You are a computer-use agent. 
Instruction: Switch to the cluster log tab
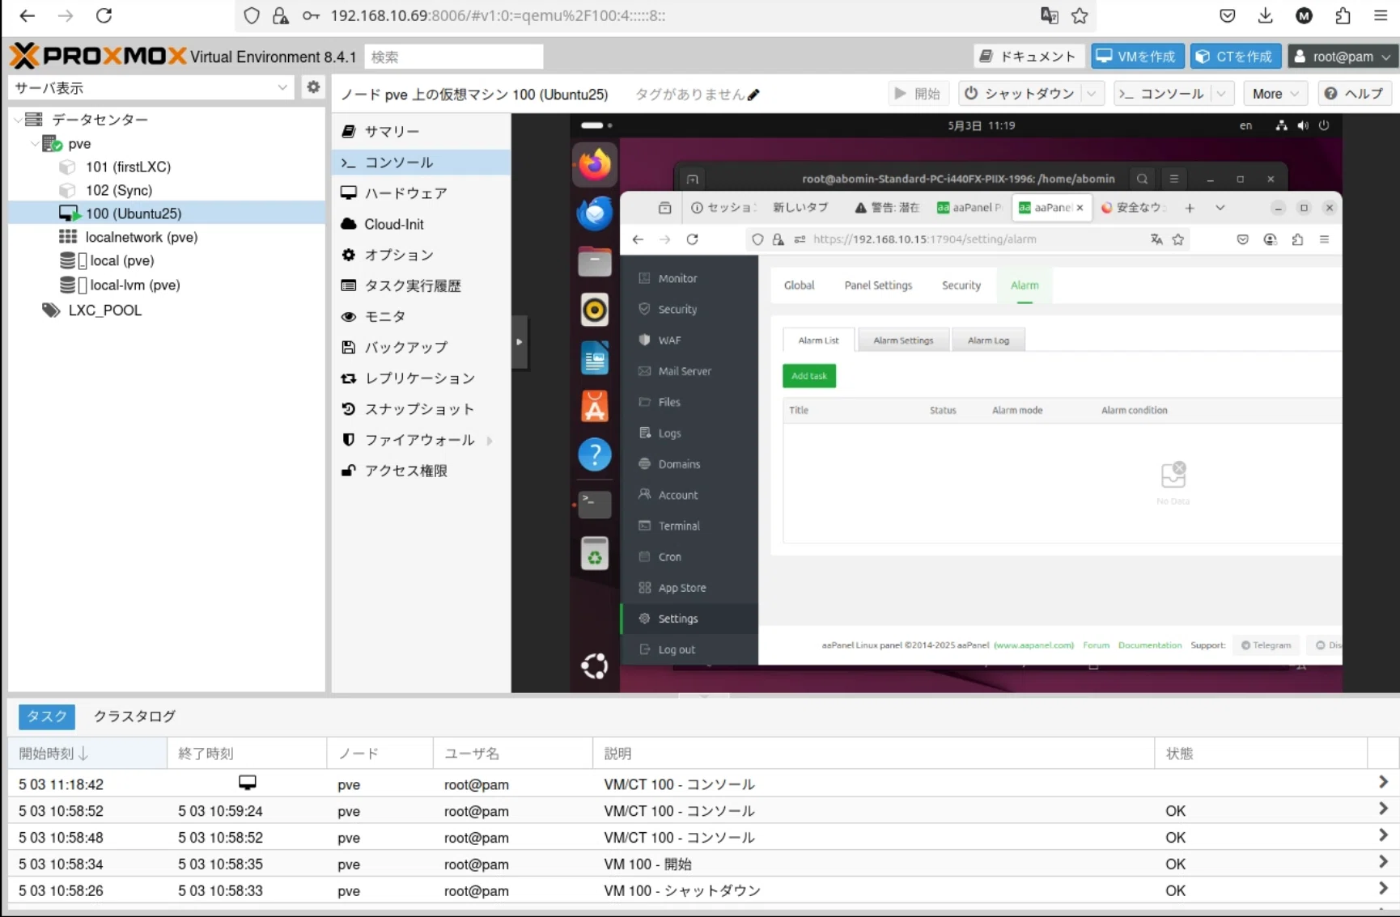click(x=134, y=716)
